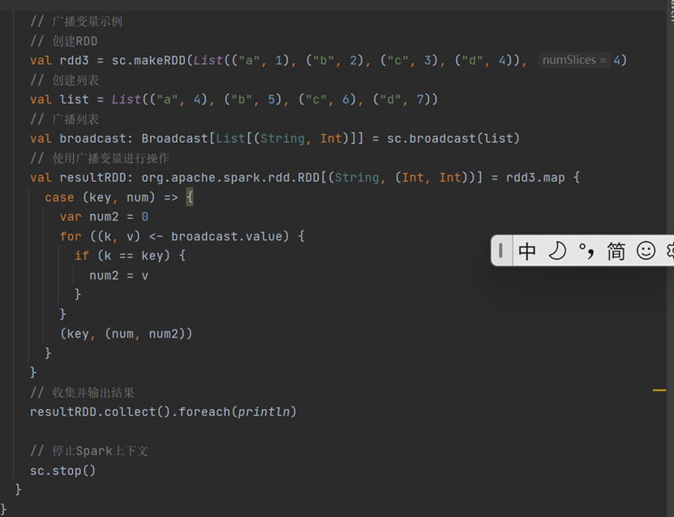Click comment '// 使用广播变量进行操作'
The image size is (674, 517).
(x=100, y=158)
